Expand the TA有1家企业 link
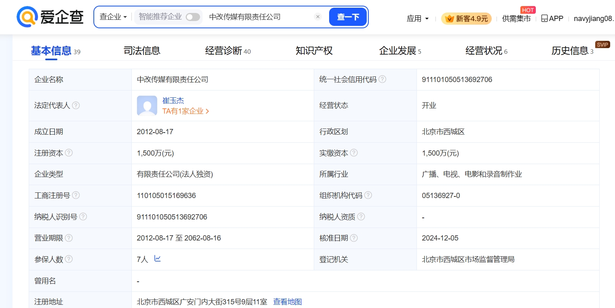Screen dimensions: 615x308 pyautogui.click(x=186, y=111)
